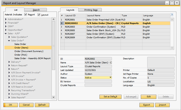The width and height of the screenshot is (181, 110).
Task: Select layout row RDR20002
Action: 115,23
